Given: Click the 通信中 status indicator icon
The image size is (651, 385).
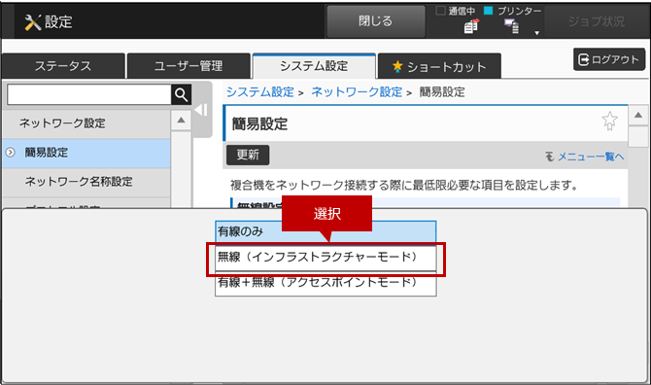Looking at the screenshot, I should coord(471,26).
